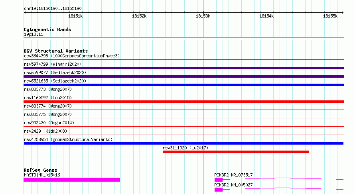Click the Cytogenetic Bands track heading
355x194 pixels.
click(47, 29)
